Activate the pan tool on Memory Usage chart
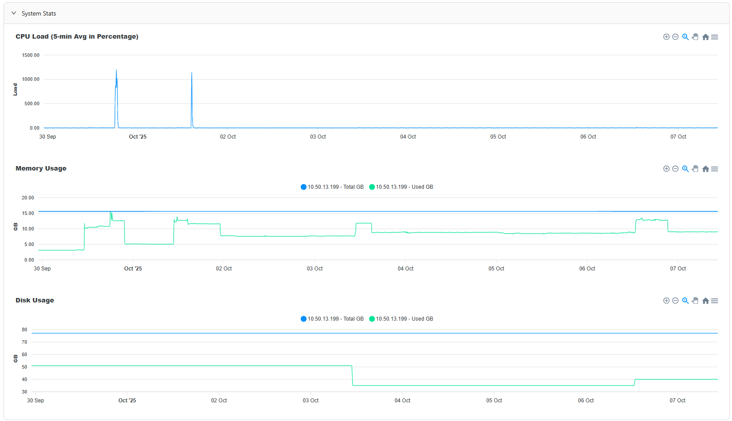732x421 pixels. click(x=695, y=169)
